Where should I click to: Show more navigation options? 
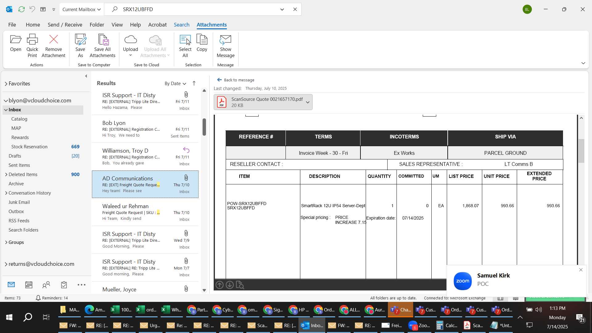[81, 285]
